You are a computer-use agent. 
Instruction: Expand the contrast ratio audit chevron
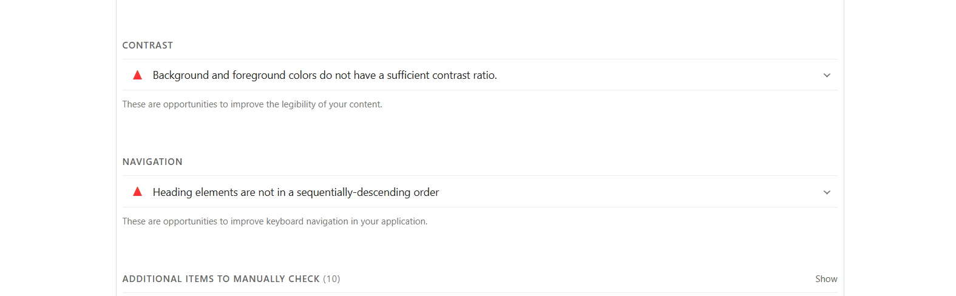click(827, 75)
